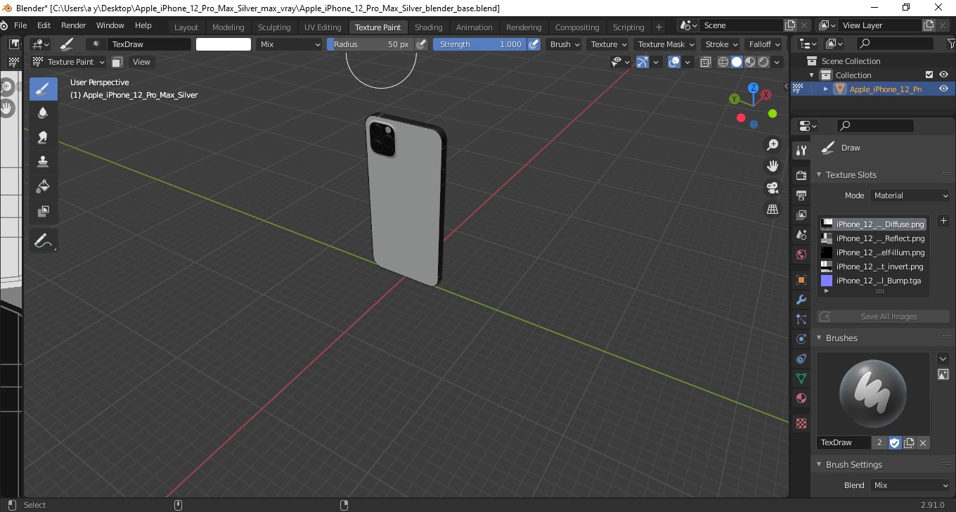Enable material preview shading
The width and height of the screenshot is (956, 512).
click(x=750, y=62)
